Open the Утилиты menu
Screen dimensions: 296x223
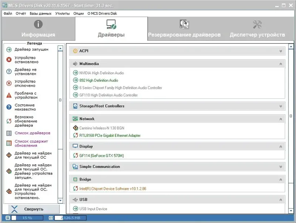pyautogui.click(x=63, y=13)
